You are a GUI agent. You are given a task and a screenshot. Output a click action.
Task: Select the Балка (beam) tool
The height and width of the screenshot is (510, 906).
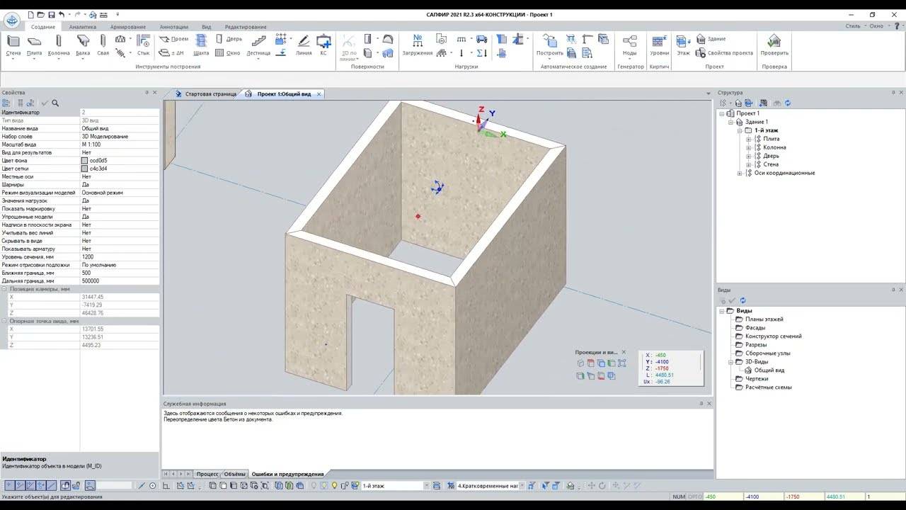point(83,45)
